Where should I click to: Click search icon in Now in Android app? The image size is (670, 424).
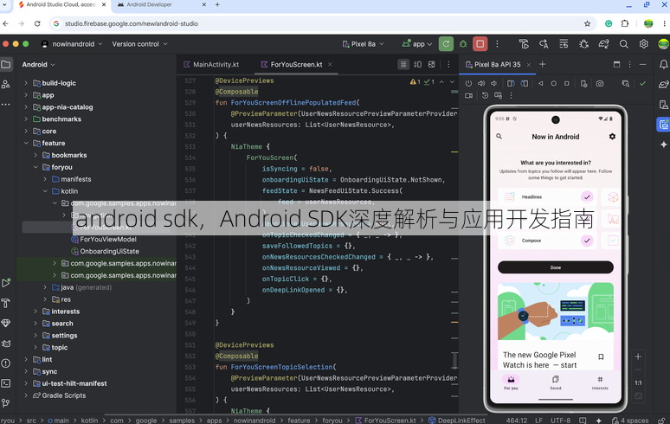(499, 136)
